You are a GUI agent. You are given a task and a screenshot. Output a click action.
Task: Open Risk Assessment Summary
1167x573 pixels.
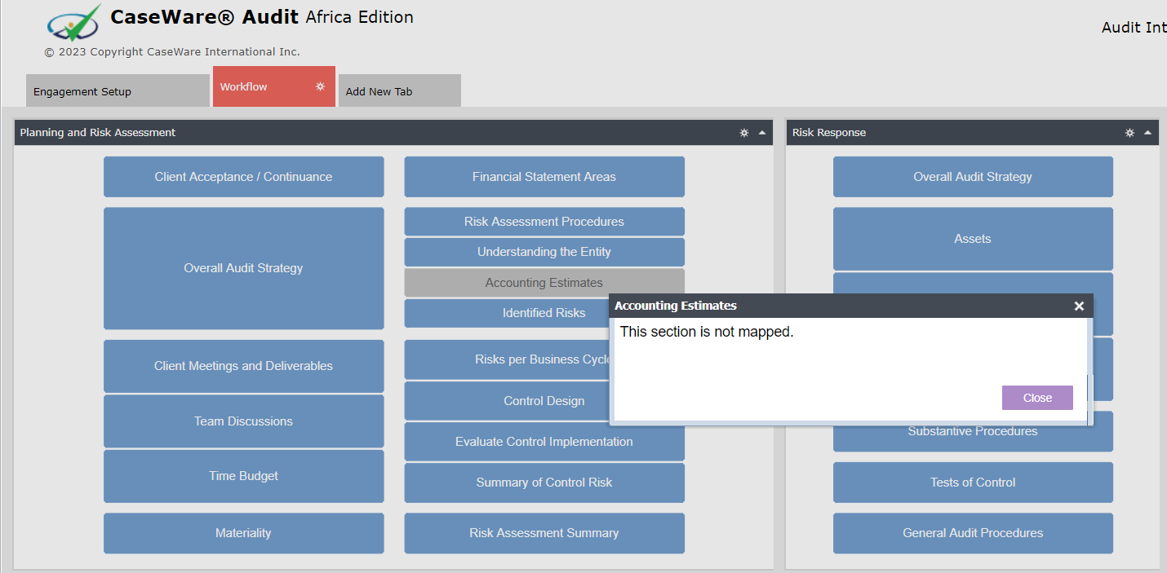point(544,533)
